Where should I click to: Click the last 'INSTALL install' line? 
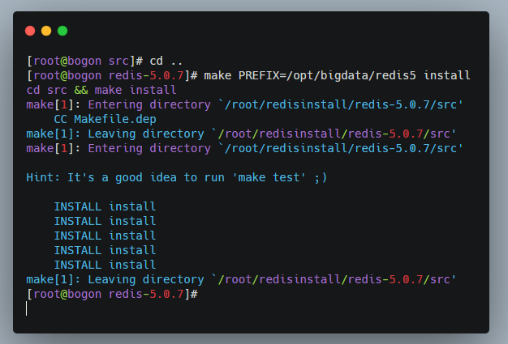pyautogui.click(x=105, y=265)
